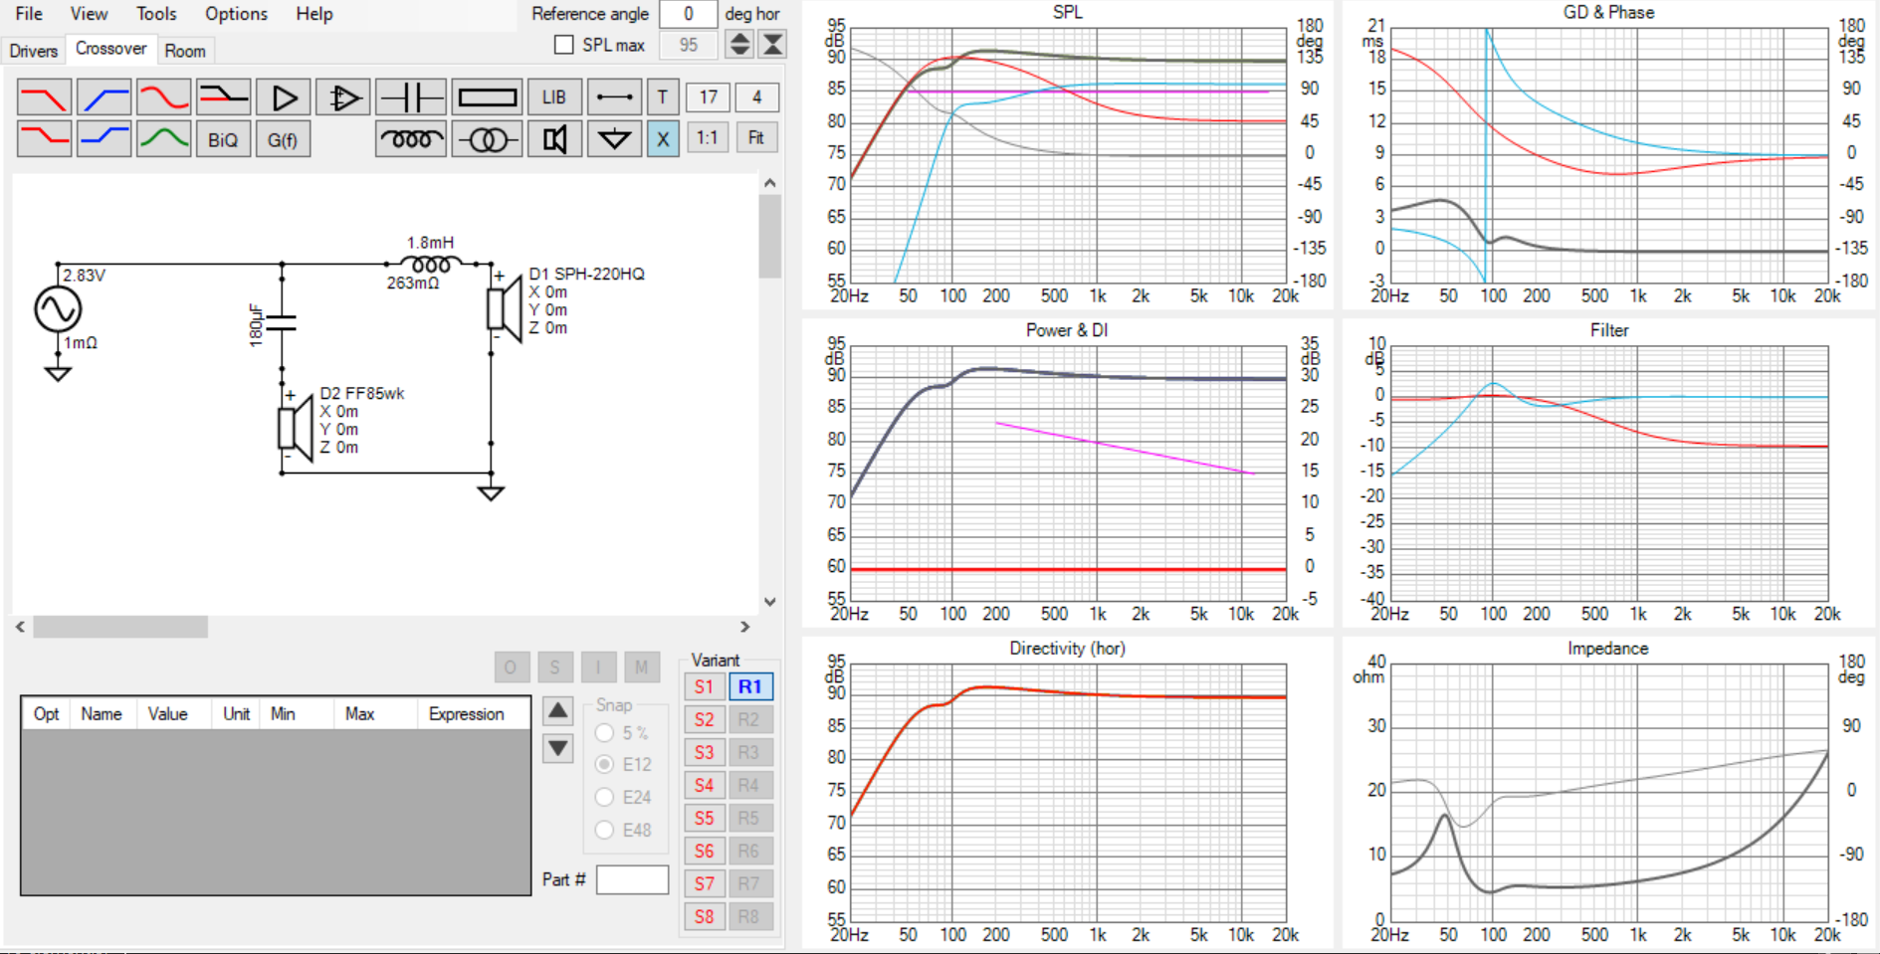The image size is (1880, 954).
Task: Select the 180µF capacitor in schematic
Action: 283,322
